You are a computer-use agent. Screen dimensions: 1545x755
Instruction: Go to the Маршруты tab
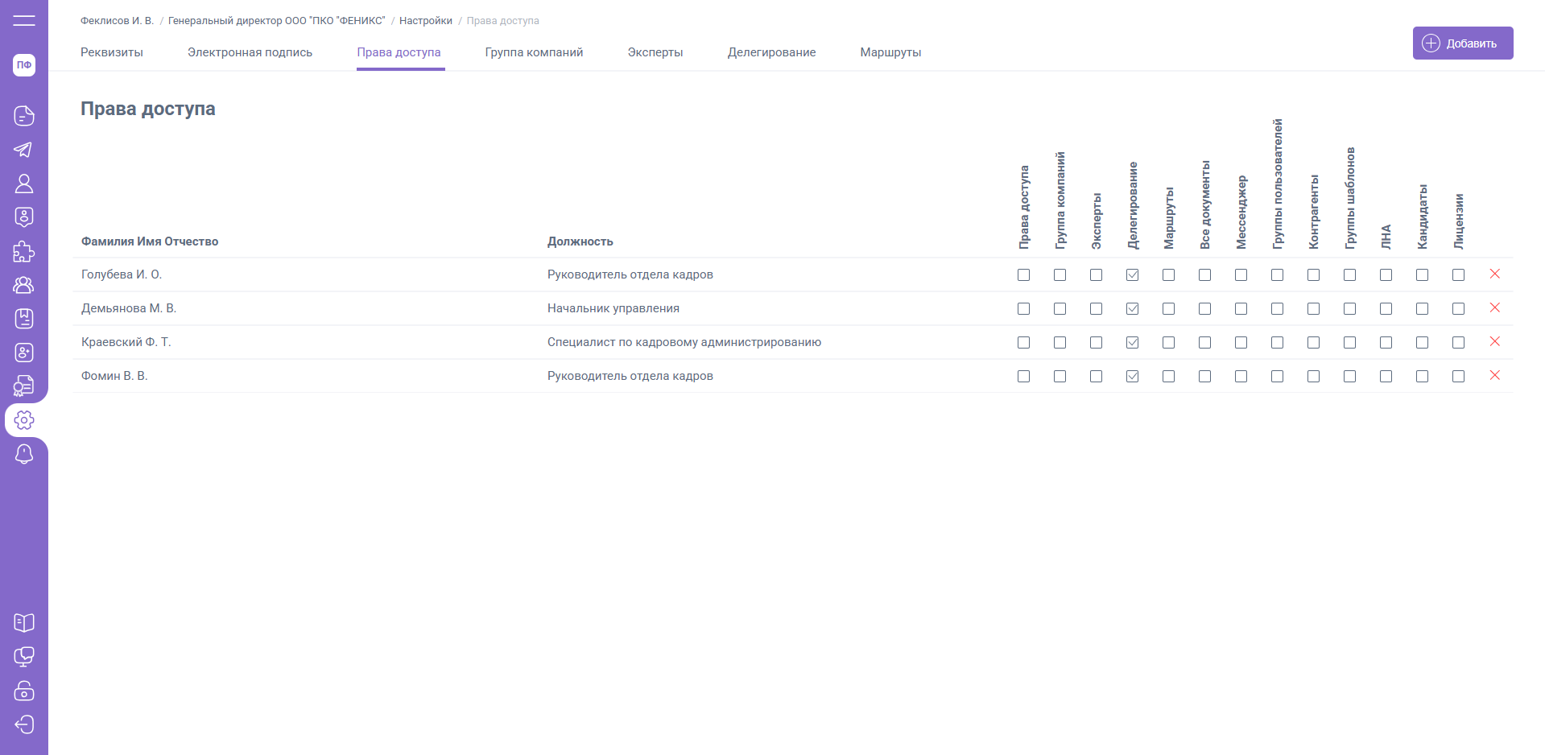tap(890, 52)
